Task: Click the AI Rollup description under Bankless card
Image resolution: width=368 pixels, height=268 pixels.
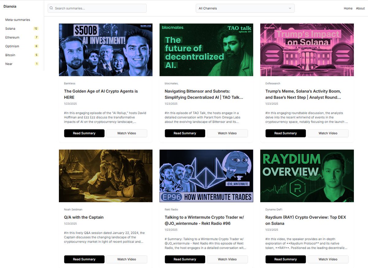Action: click(105, 117)
